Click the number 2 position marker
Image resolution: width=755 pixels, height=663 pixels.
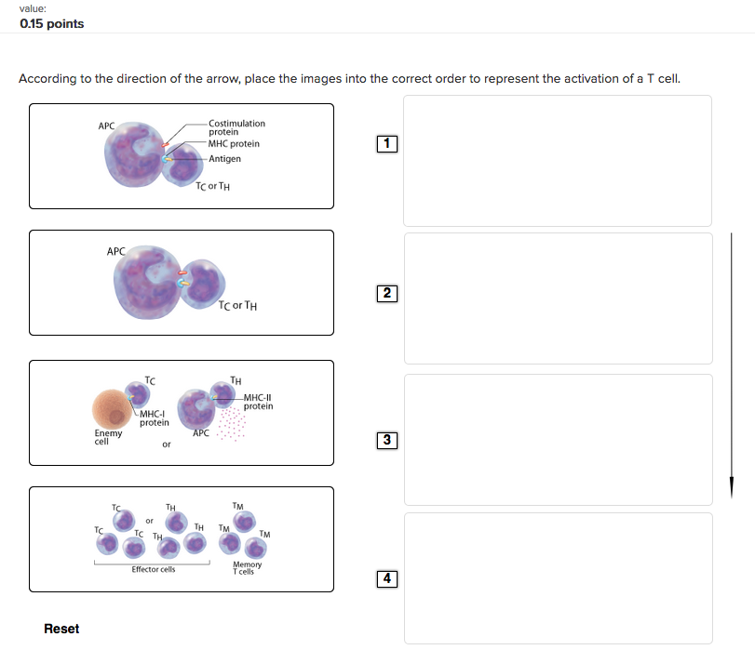tap(388, 294)
